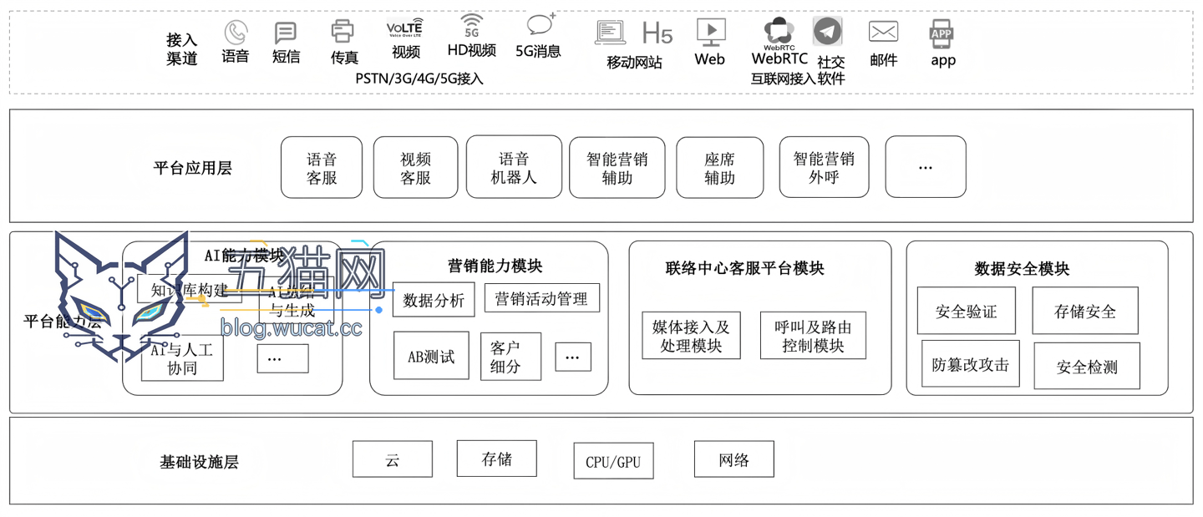
Task: Click the 呼叫及路由控制模块 box
Action: point(813,336)
